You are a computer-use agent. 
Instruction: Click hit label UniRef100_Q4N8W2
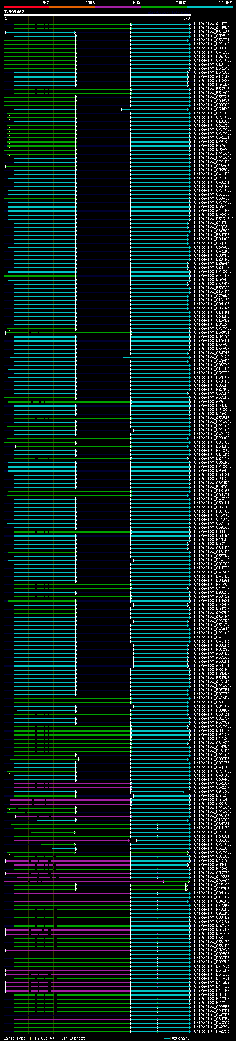(212, 28)
